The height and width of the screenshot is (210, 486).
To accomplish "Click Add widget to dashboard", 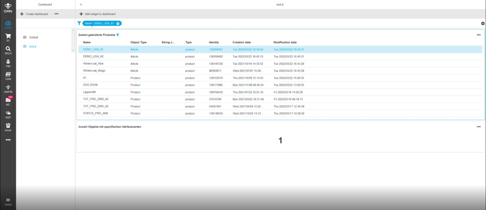I will (x=97, y=14).
